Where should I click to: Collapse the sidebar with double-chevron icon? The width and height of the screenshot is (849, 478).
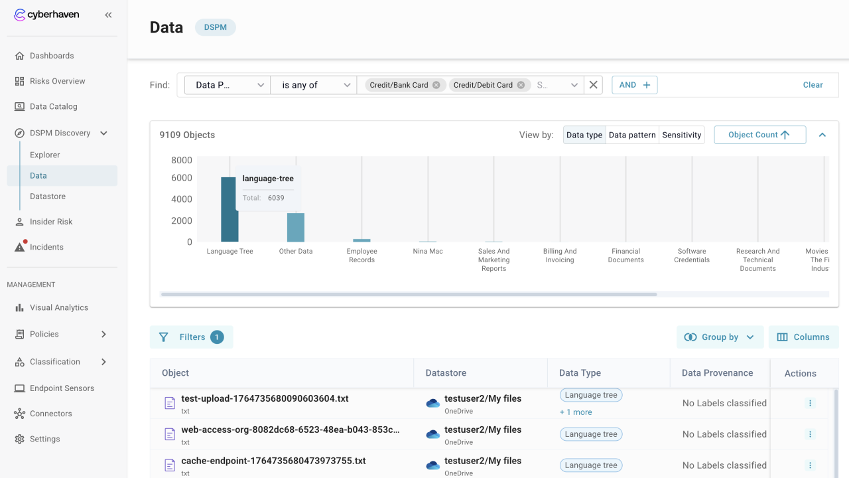click(x=108, y=15)
